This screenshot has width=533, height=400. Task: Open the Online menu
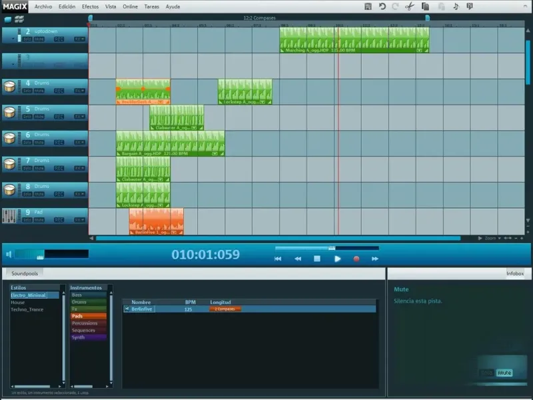point(130,7)
